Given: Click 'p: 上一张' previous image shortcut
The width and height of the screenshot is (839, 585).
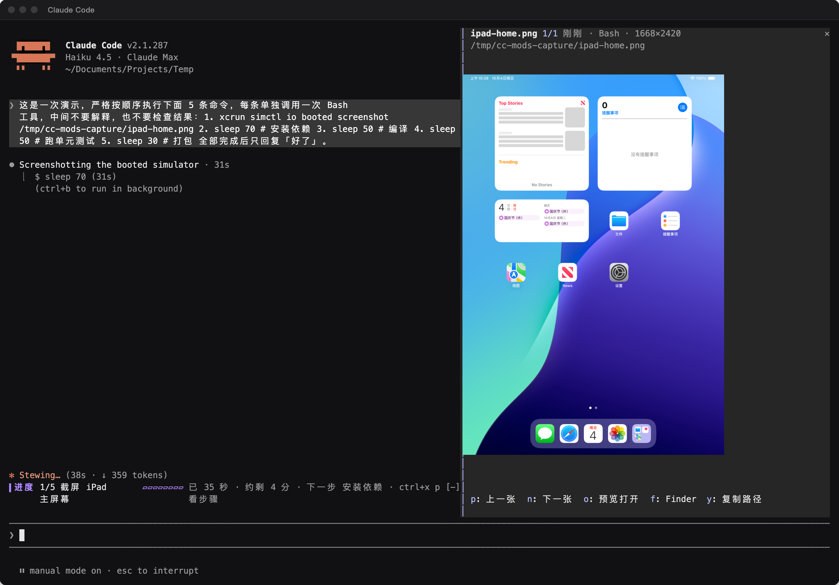Looking at the screenshot, I should [x=493, y=499].
